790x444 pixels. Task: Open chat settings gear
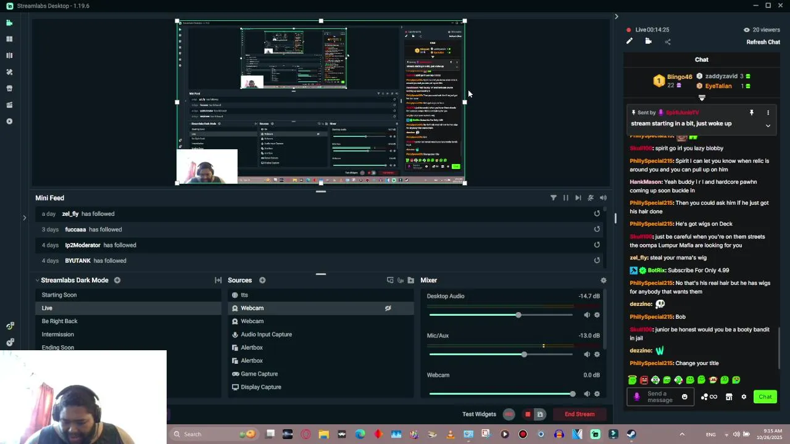pyautogui.click(x=744, y=397)
